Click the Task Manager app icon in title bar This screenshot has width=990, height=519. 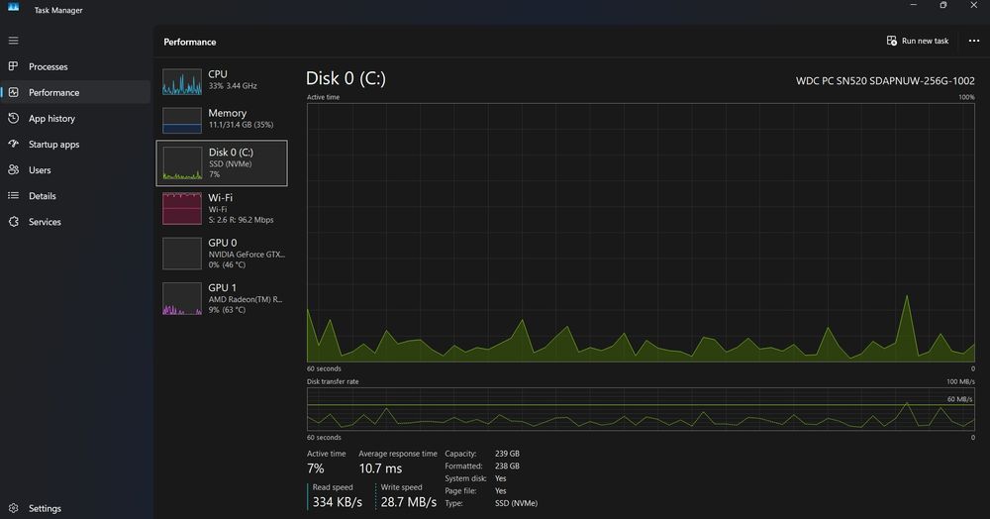tap(13, 7)
